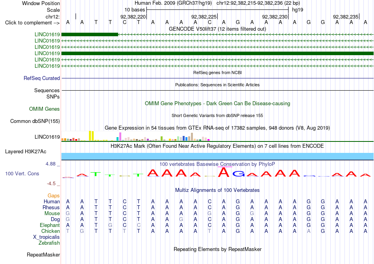Click the "-4.5" PhyloP lower limit value
This screenshot has height=264, width=374.
(51, 183)
